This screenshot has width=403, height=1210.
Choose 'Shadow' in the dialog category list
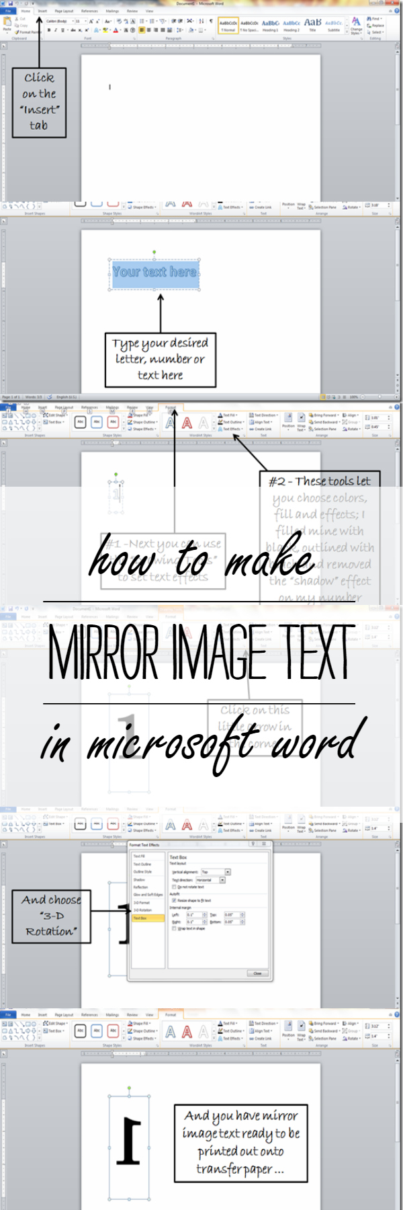(139, 879)
